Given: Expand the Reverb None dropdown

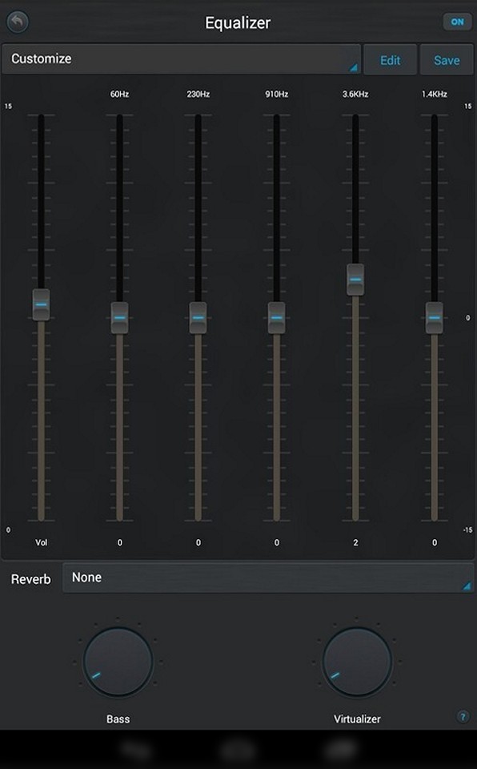Looking at the screenshot, I should tap(268, 578).
